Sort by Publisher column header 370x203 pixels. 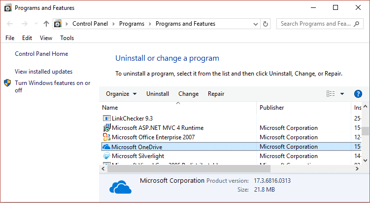[x=303, y=108]
